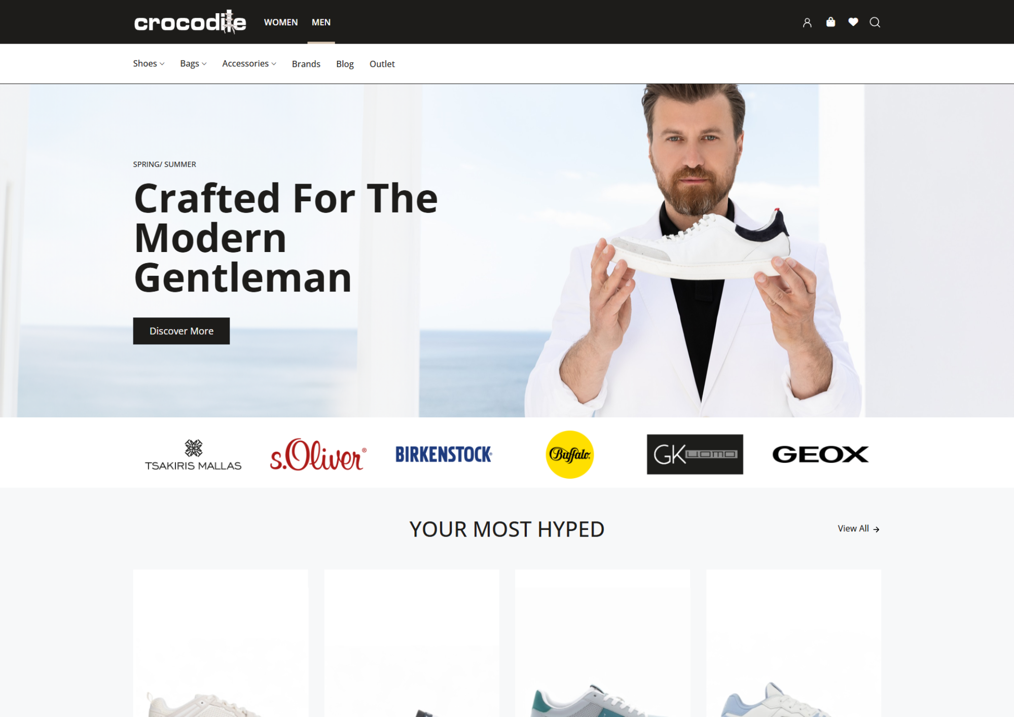
Task: Select the s.Oliver brand logo
Action: click(x=318, y=454)
